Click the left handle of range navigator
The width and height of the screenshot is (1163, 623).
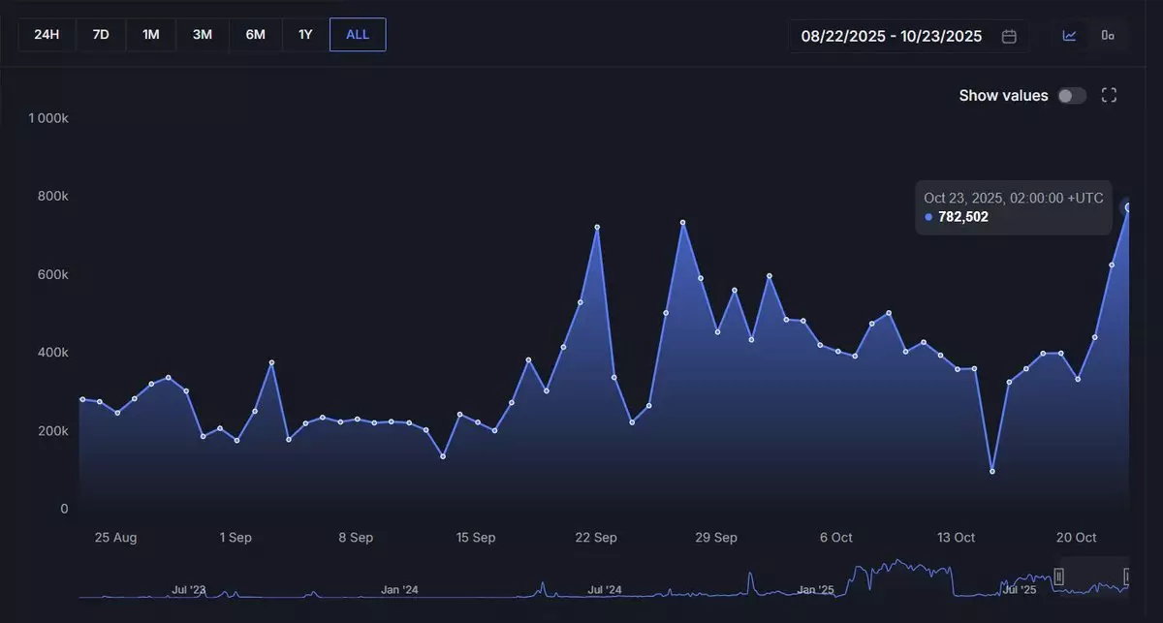pos(1059,576)
